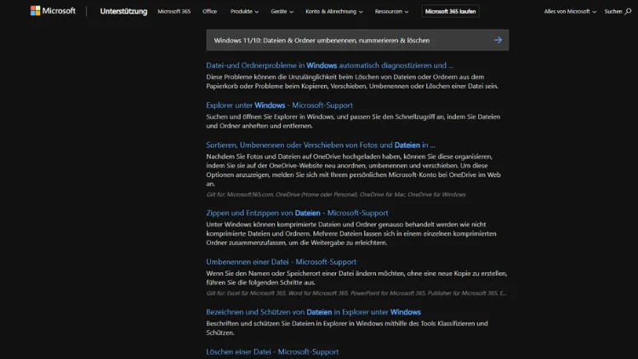Open Sortieren, Umbenennen oder Verschieben result
638x359 pixels.
[320, 145]
